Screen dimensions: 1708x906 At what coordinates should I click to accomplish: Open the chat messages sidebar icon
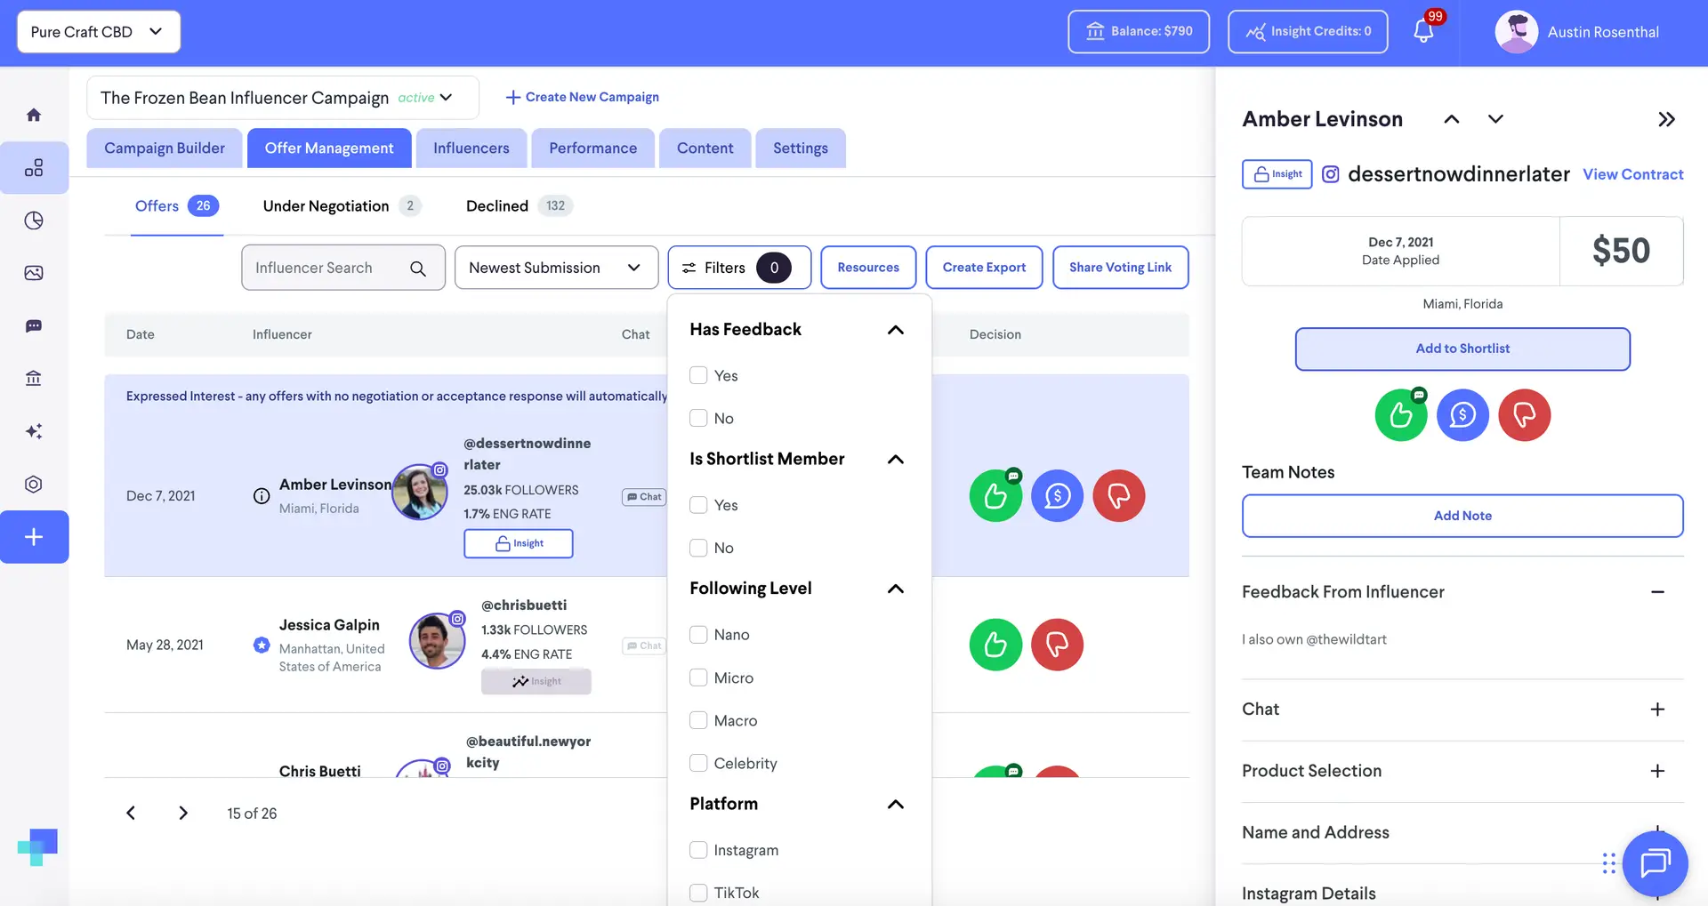point(34,325)
